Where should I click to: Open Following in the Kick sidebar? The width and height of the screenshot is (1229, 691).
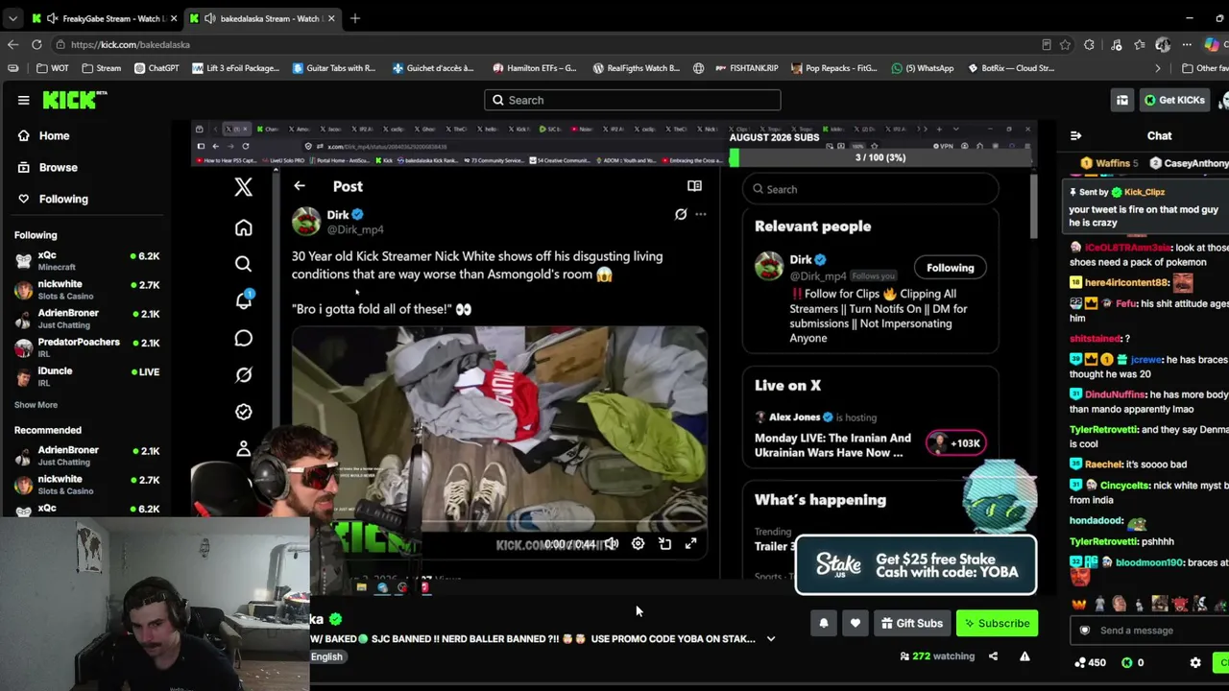coord(63,199)
